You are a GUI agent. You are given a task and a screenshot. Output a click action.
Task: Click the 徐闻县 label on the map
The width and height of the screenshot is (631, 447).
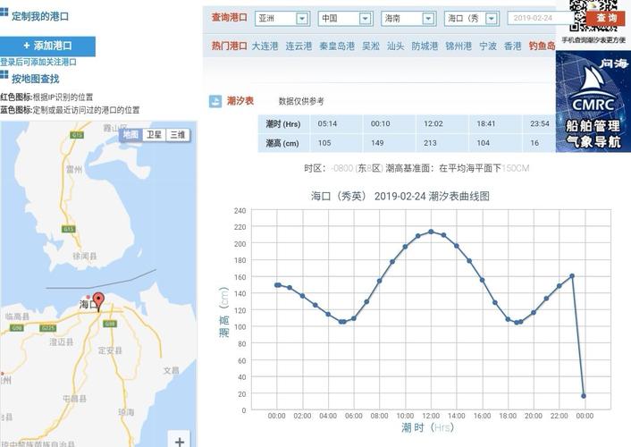point(85,256)
